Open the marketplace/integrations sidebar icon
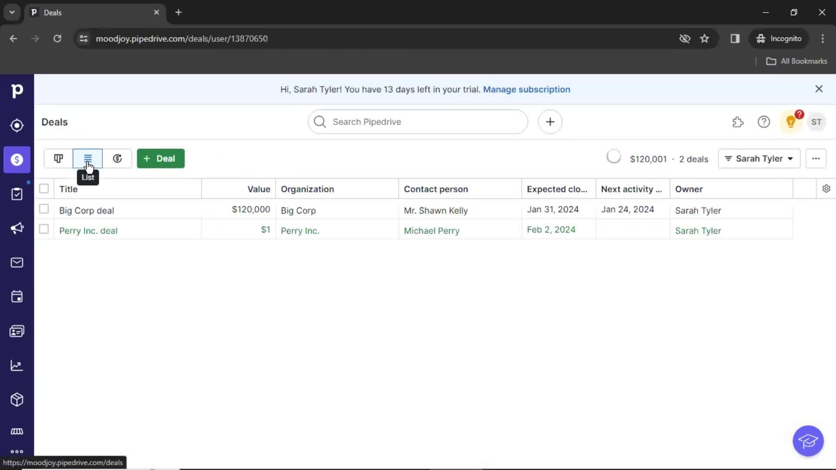This screenshot has height=470, width=836. [x=17, y=431]
